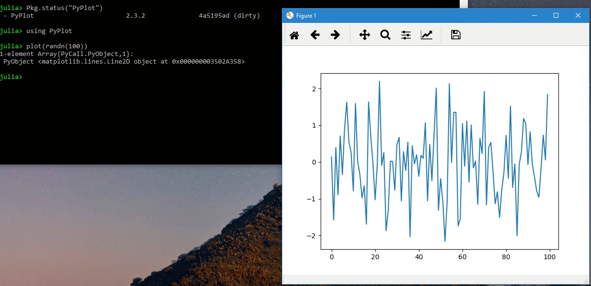
Task: Maximize the Figure 1 window
Action: (x=556, y=15)
